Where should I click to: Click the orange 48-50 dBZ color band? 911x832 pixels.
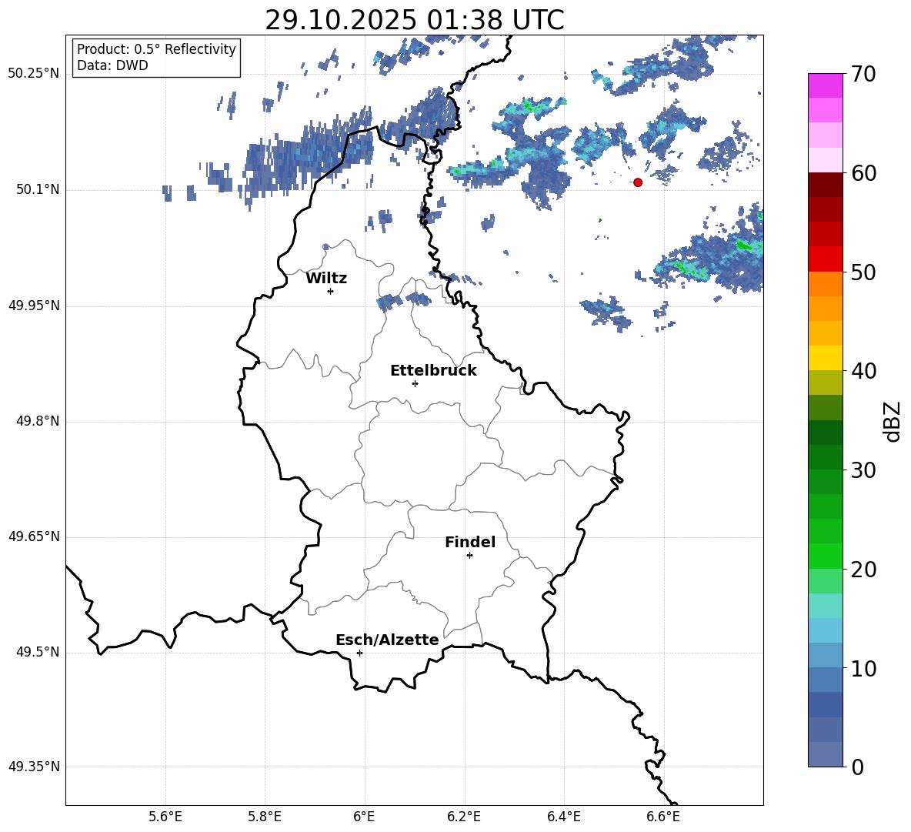coord(826,284)
